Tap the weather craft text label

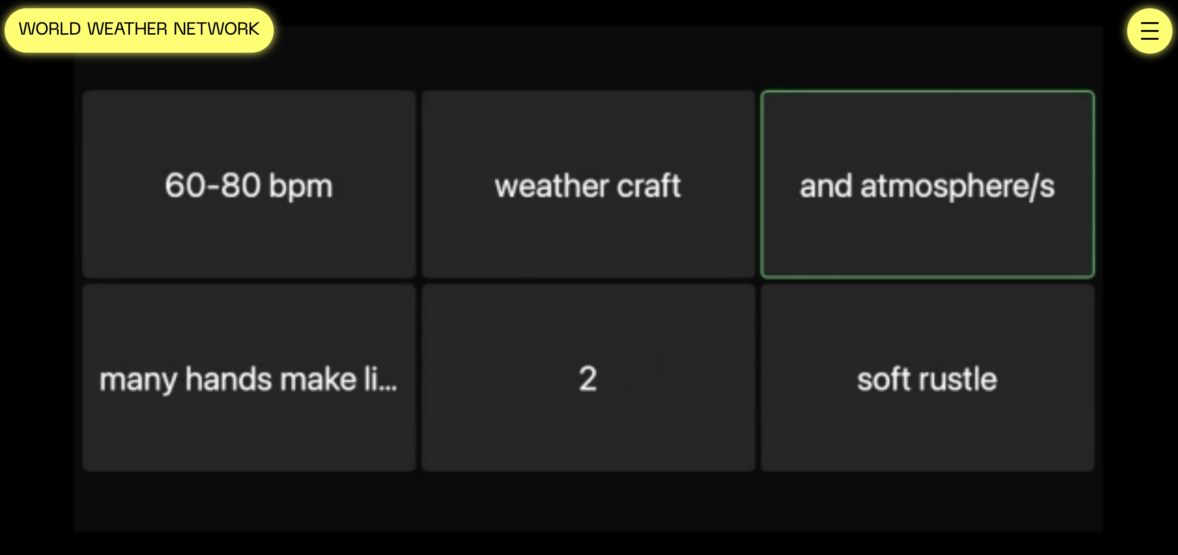(588, 186)
